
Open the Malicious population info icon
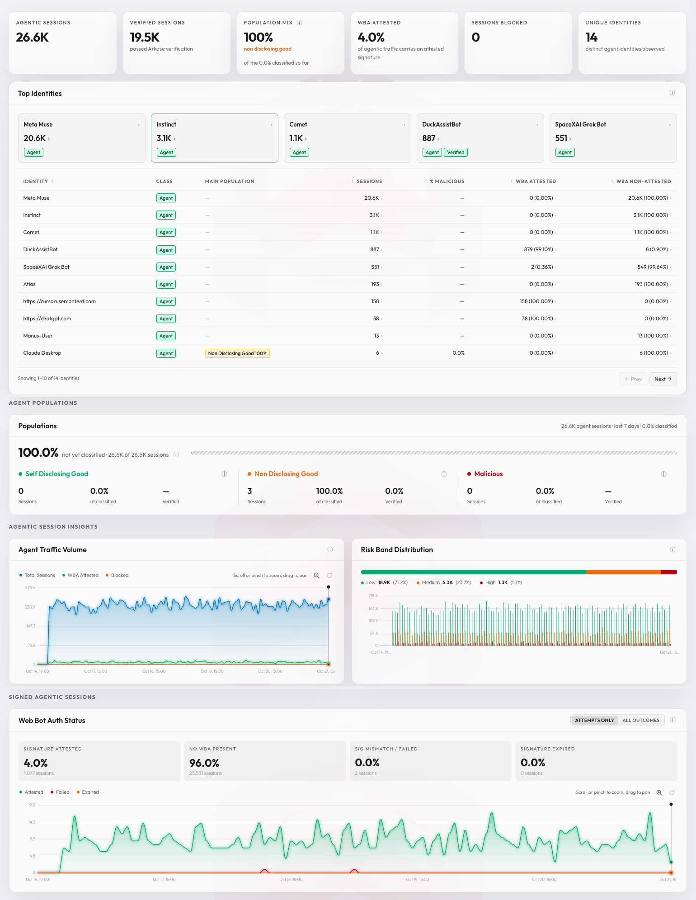[663, 474]
